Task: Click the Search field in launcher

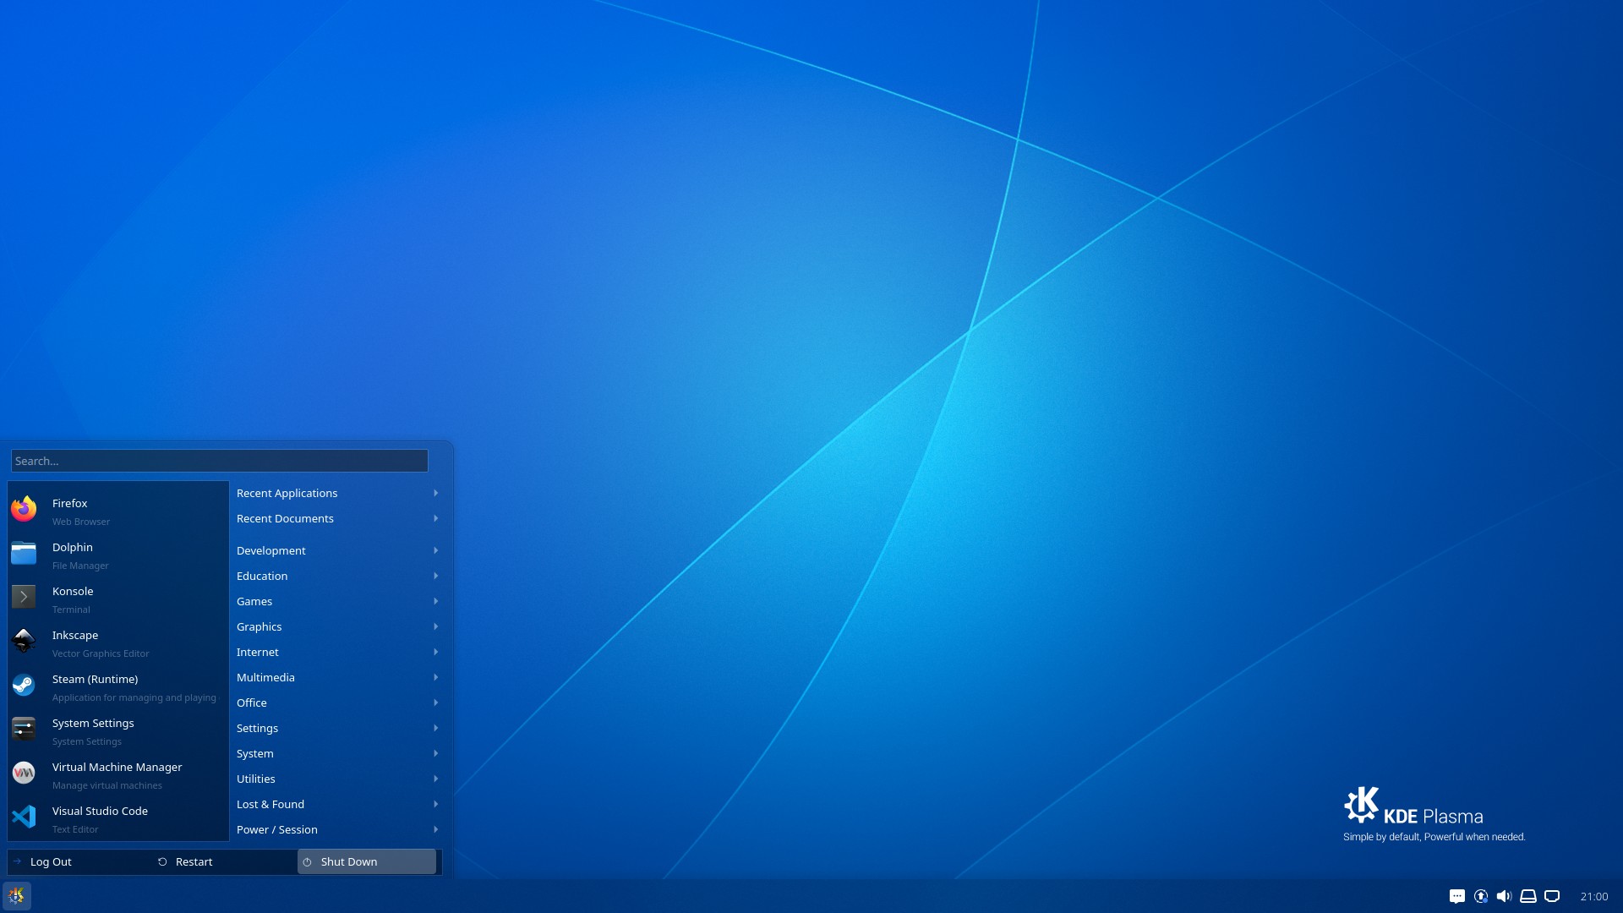Action: coord(220,461)
